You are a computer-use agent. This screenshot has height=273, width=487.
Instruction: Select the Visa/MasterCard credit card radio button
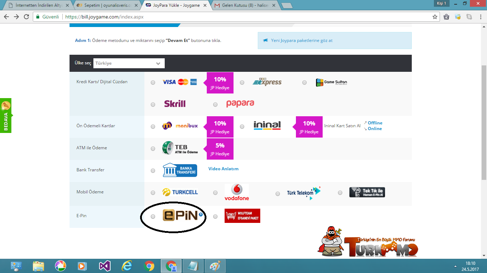coord(153,82)
